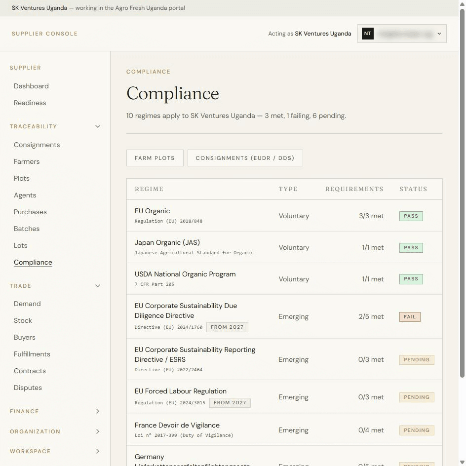Image resolution: width=466 pixels, height=466 pixels.
Task: Open Stock under Trade
Action: click(23, 321)
